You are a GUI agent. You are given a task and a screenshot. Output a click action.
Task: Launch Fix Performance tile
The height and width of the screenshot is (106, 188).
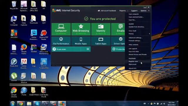click(x=61, y=41)
